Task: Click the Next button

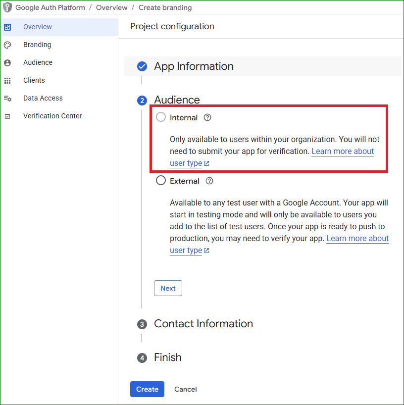Action: (168, 288)
